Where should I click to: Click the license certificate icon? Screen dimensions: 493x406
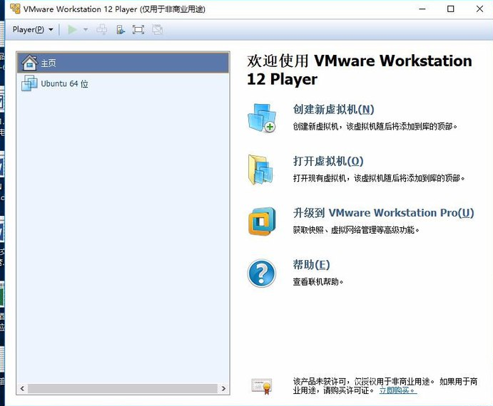click(262, 386)
